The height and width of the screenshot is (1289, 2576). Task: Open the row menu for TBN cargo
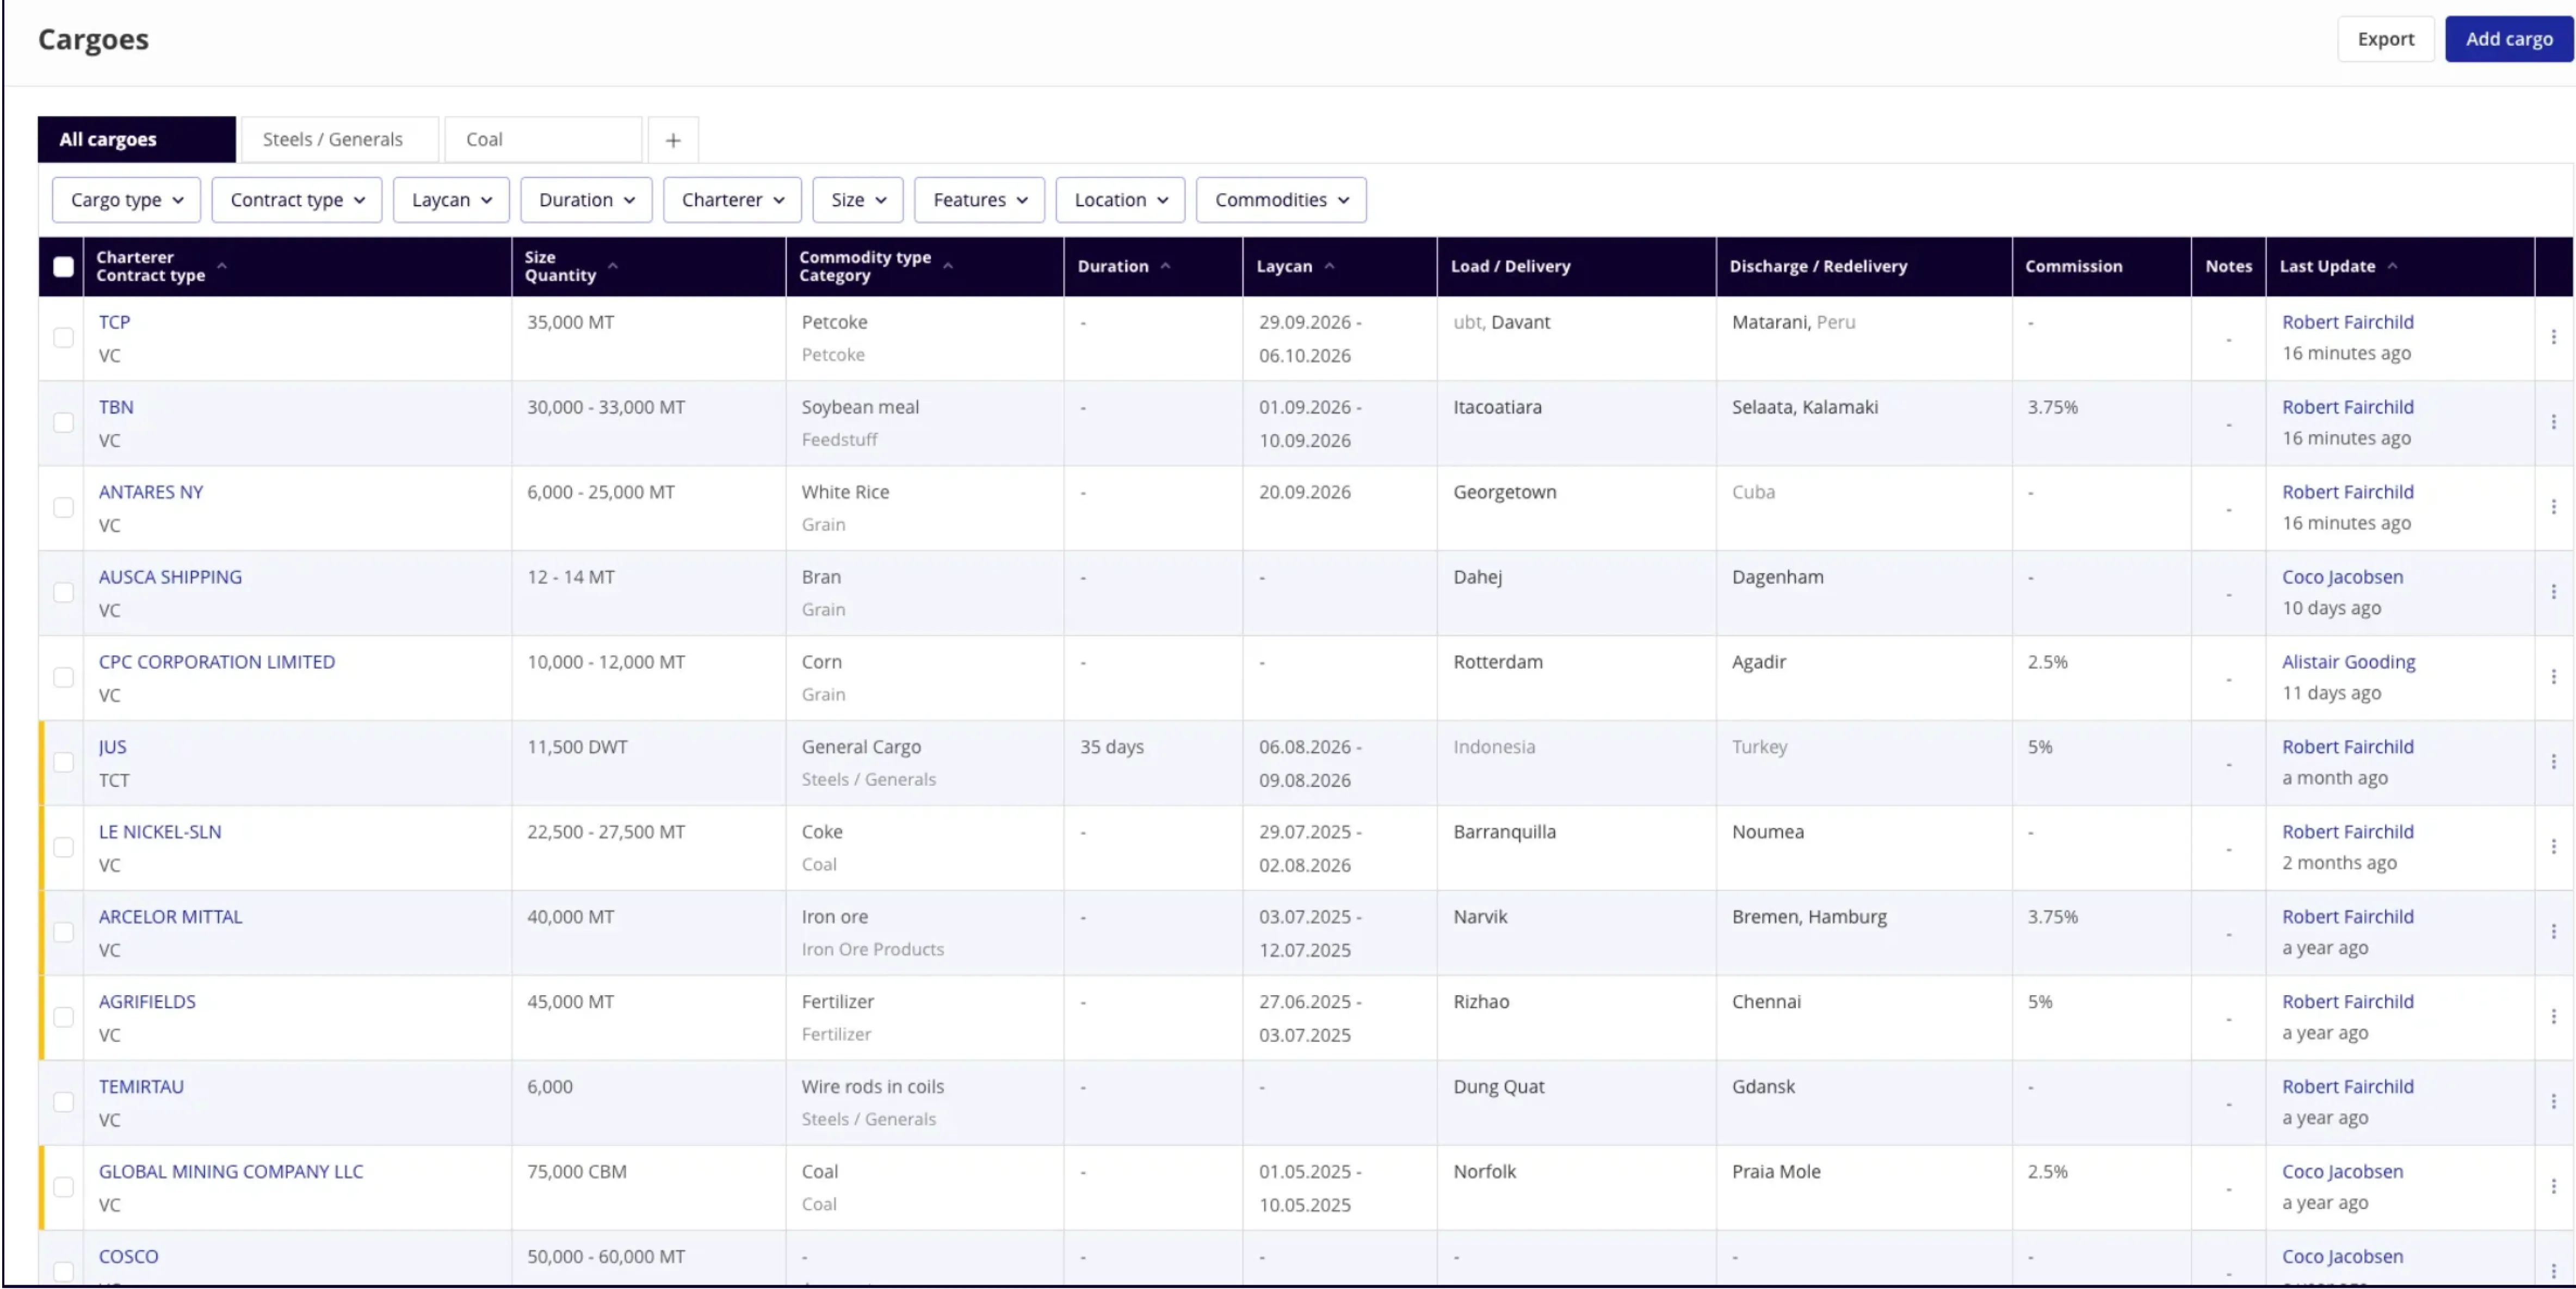click(2553, 422)
